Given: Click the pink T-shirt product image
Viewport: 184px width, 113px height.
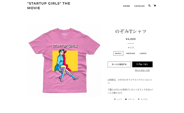Looking at the screenshot, I should click(64, 60).
